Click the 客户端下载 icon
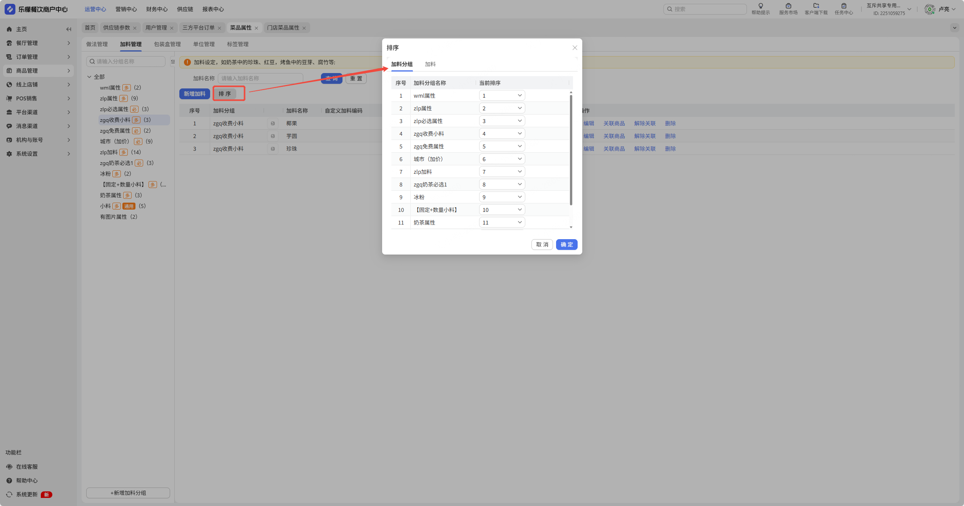The image size is (964, 506). pos(816,6)
